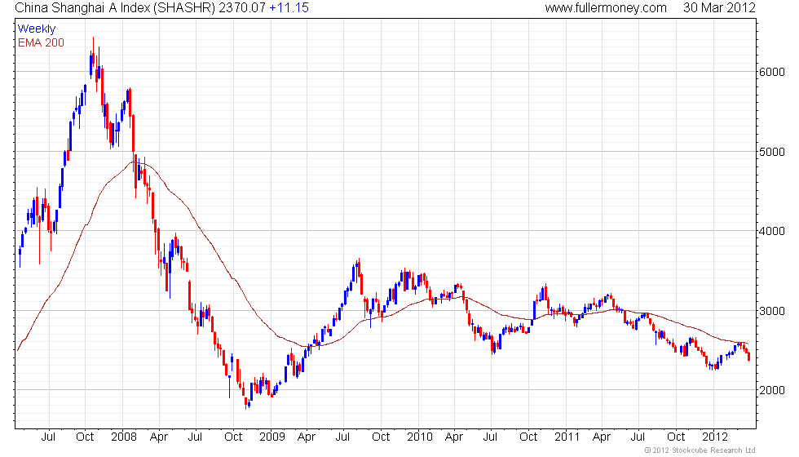Click the change value +11.15
799x457 pixels.
pos(289,7)
